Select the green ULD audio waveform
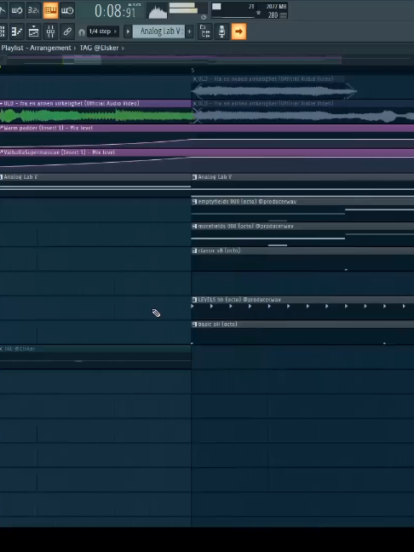414x552 pixels. [x=96, y=116]
